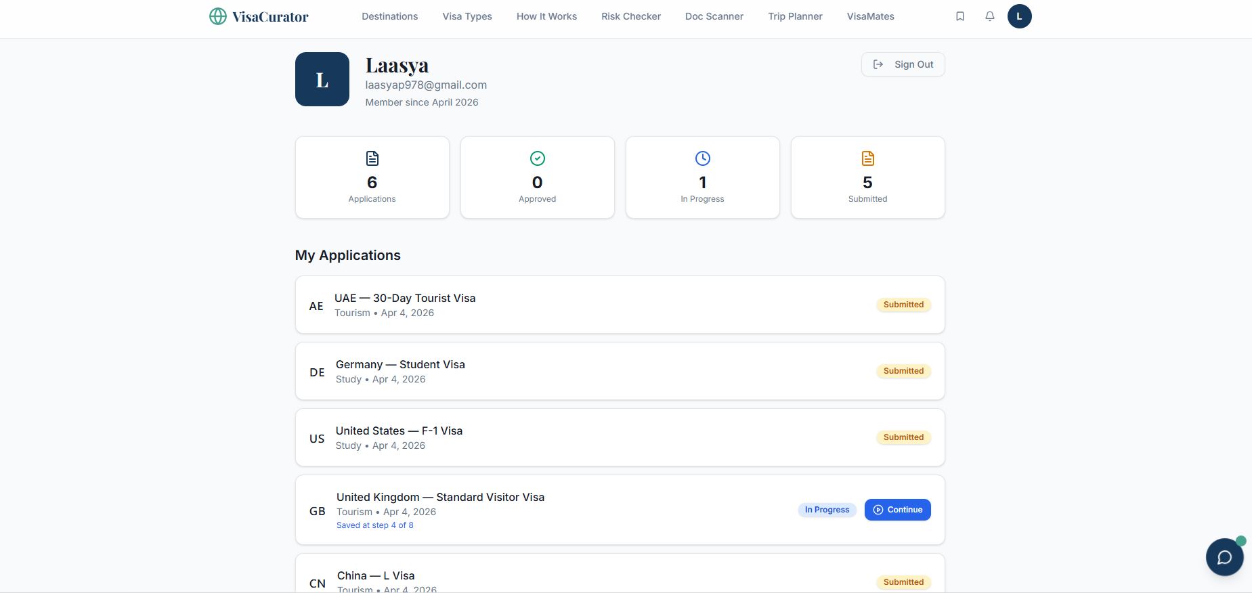1252x593 pixels.
Task: Click the In Progress clock icon
Action: [x=703, y=158]
